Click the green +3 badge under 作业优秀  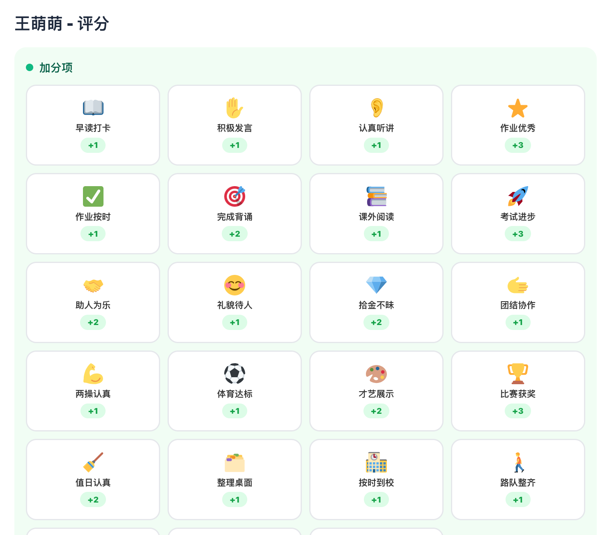click(x=518, y=145)
